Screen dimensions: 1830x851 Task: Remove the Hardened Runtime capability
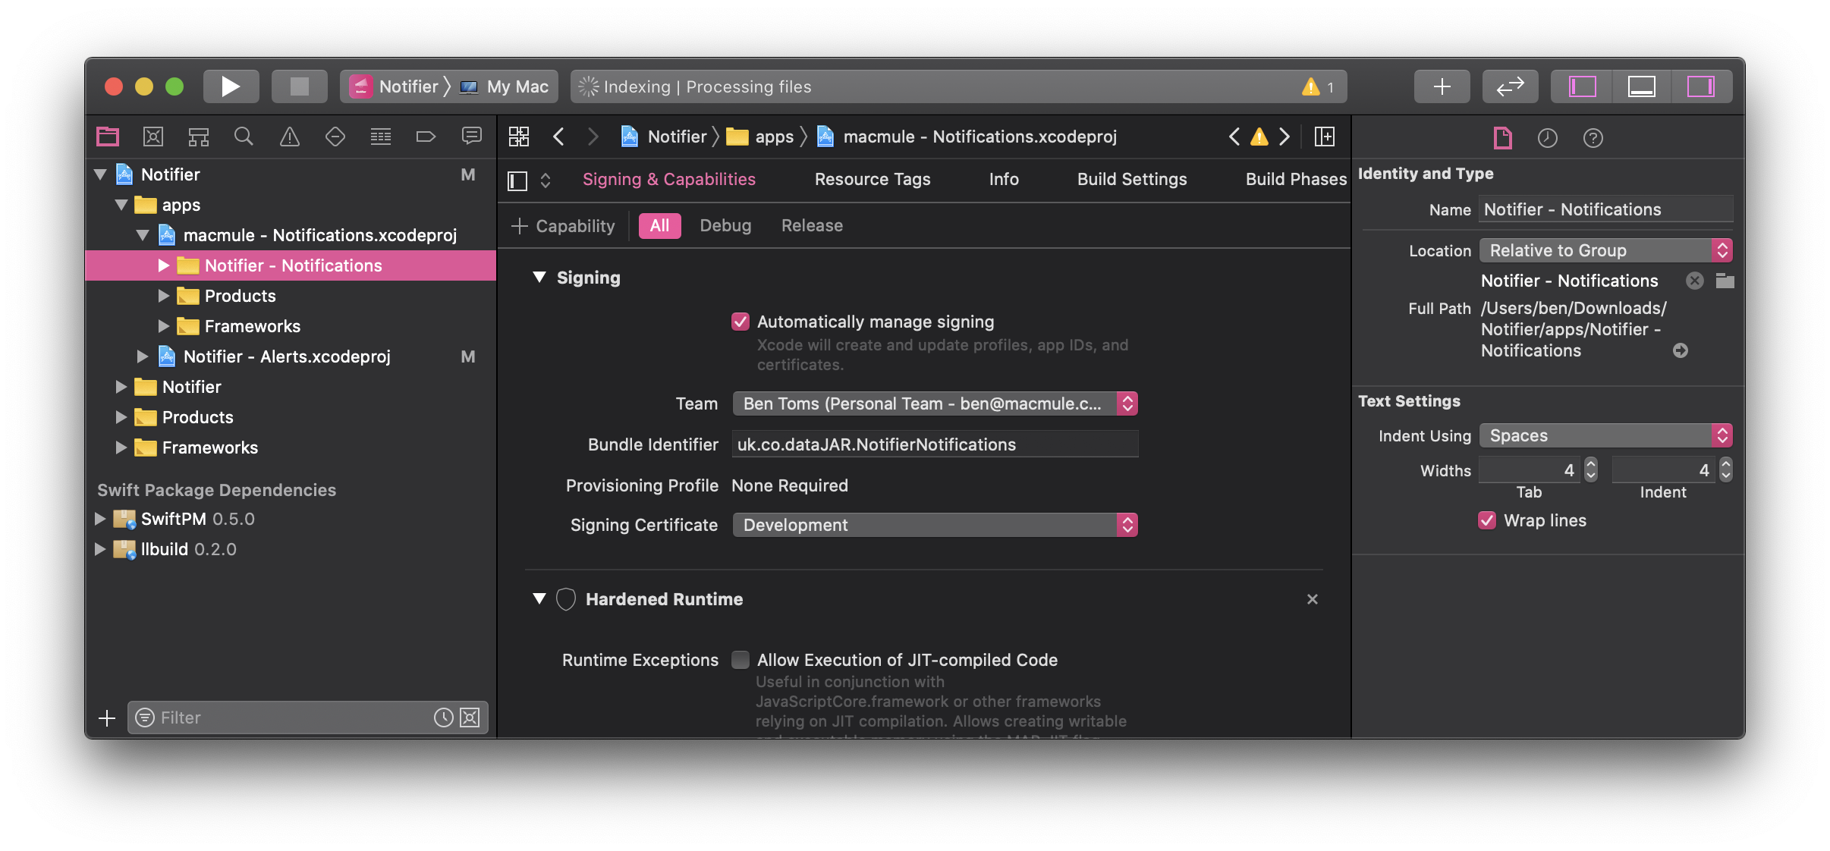pyautogui.click(x=1312, y=599)
